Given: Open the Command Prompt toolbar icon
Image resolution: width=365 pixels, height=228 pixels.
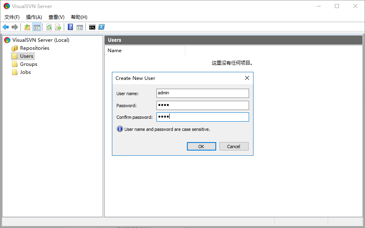Looking at the screenshot, I should click(x=92, y=27).
